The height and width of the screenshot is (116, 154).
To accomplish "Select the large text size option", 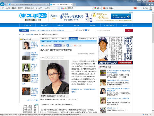I will coord(88,30).
